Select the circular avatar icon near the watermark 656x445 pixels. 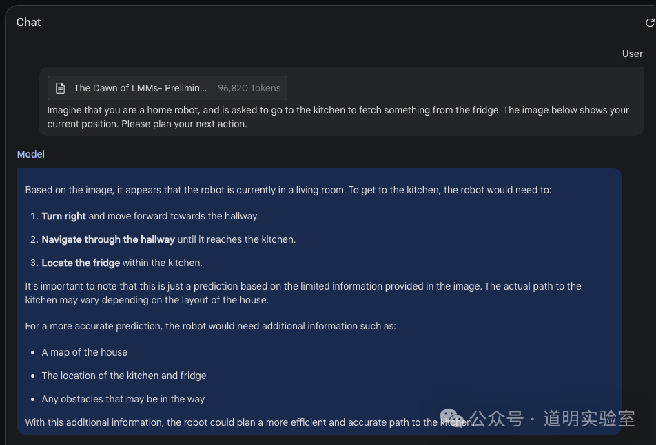(451, 417)
